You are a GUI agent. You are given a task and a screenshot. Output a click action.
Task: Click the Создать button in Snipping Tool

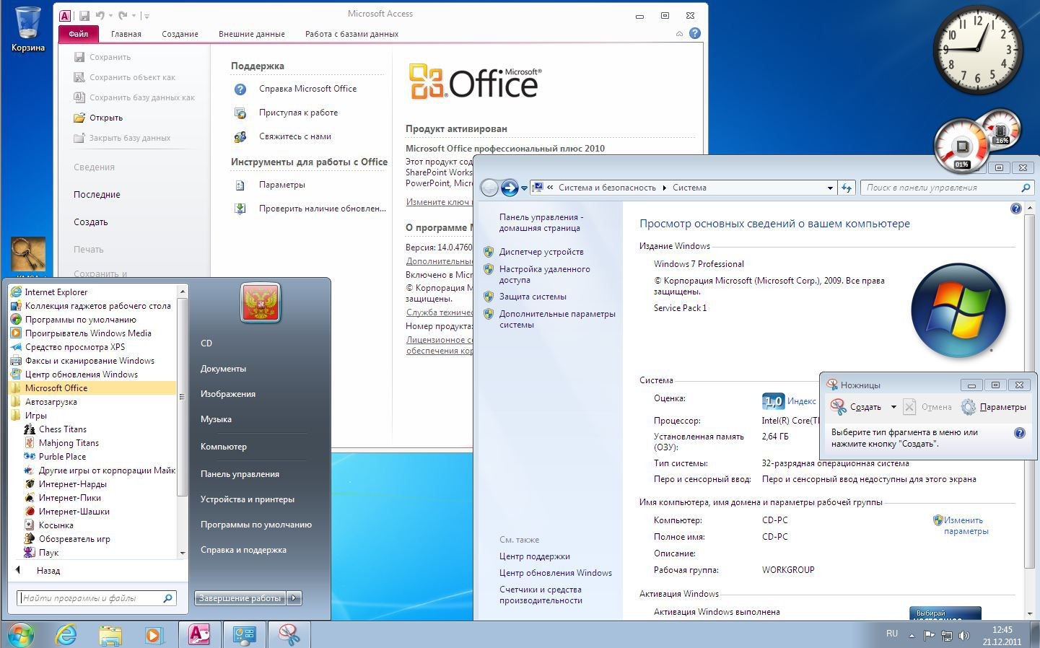[x=857, y=407]
